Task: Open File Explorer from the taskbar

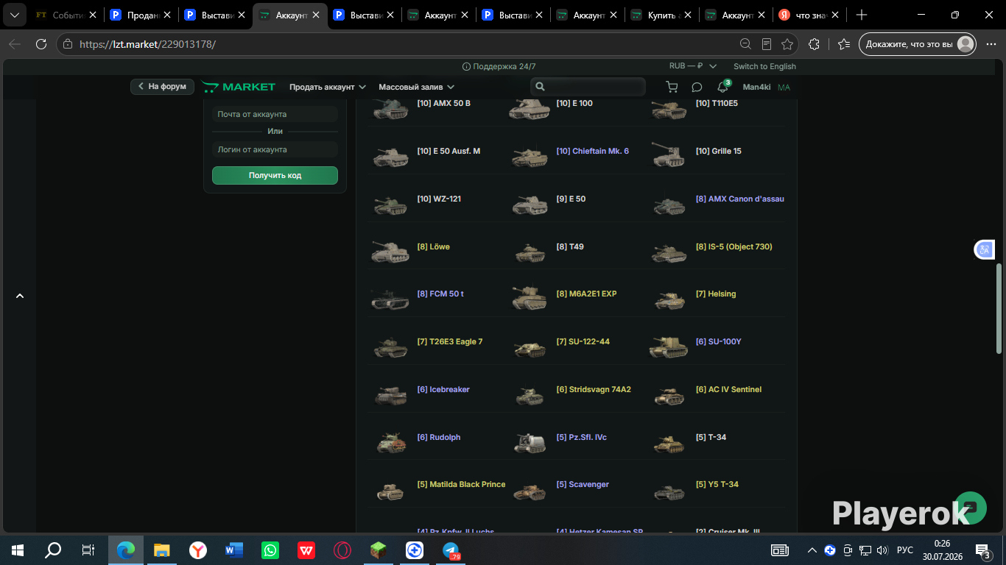Action: coord(162,550)
